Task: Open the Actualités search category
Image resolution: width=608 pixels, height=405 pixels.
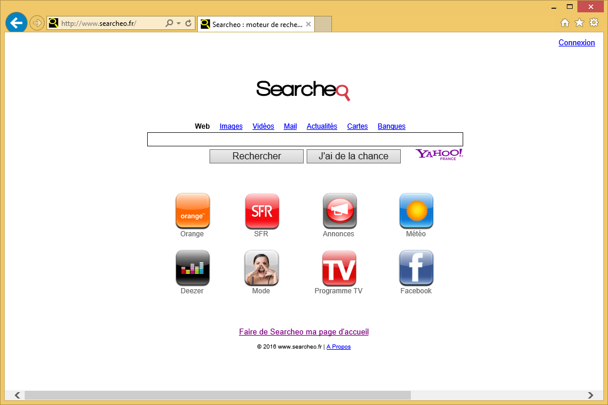Action: [x=321, y=126]
